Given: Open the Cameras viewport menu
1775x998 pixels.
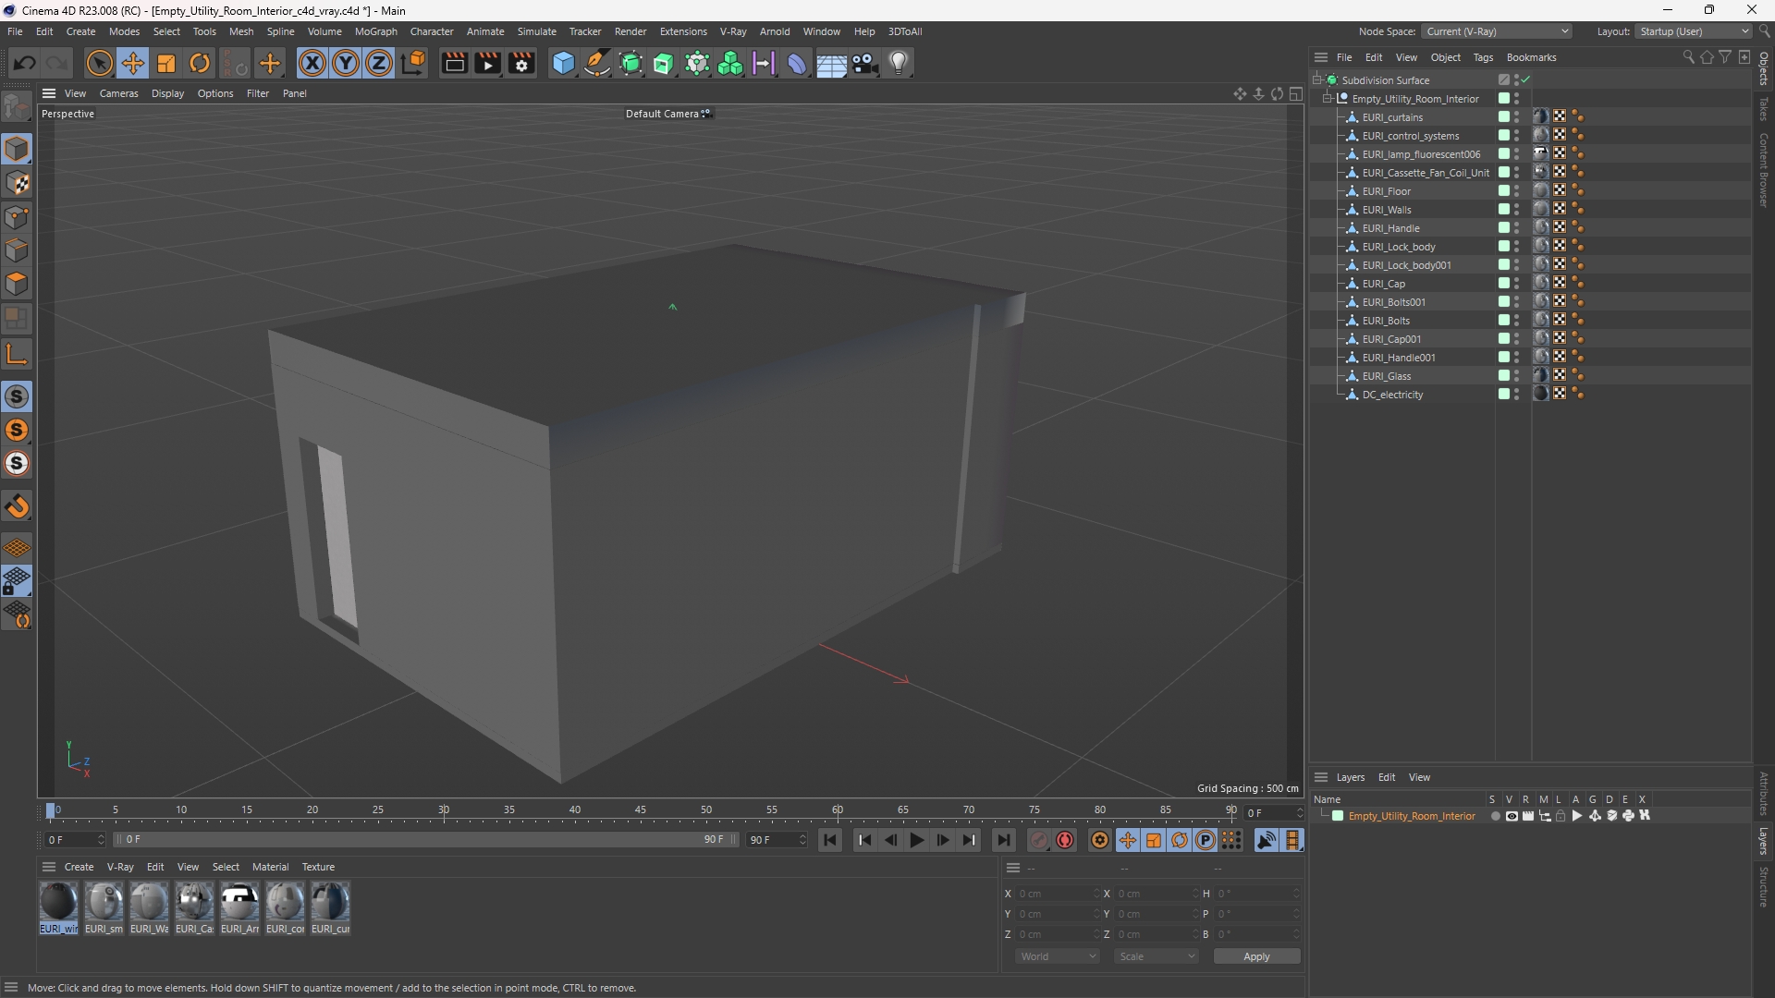Looking at the screenshot, I should tap(118, 93).
